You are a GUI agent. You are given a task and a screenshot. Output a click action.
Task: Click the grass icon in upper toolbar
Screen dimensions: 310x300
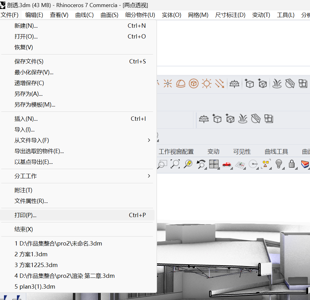pos(277,83)
